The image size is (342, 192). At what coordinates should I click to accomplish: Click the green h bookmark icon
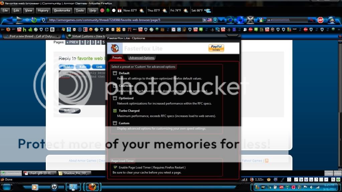click(x=24, y=29)
